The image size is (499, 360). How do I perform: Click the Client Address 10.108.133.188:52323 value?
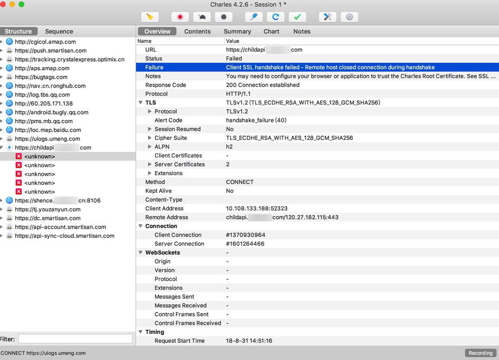click(257, 209)
